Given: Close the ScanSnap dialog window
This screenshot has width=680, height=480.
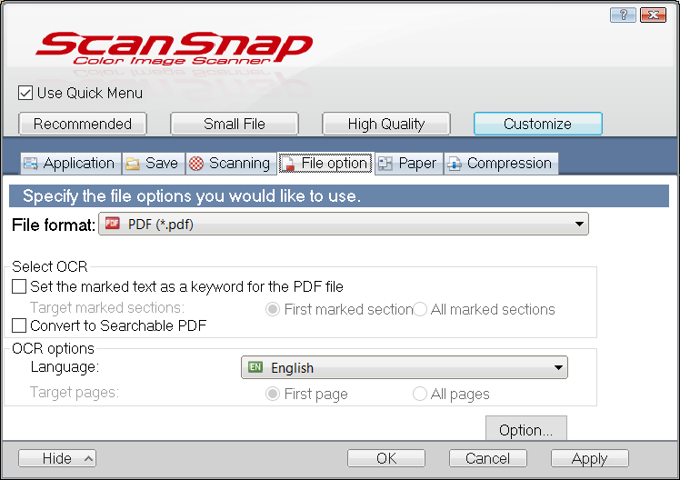Looking at the screenshot, I should [653, 15].
